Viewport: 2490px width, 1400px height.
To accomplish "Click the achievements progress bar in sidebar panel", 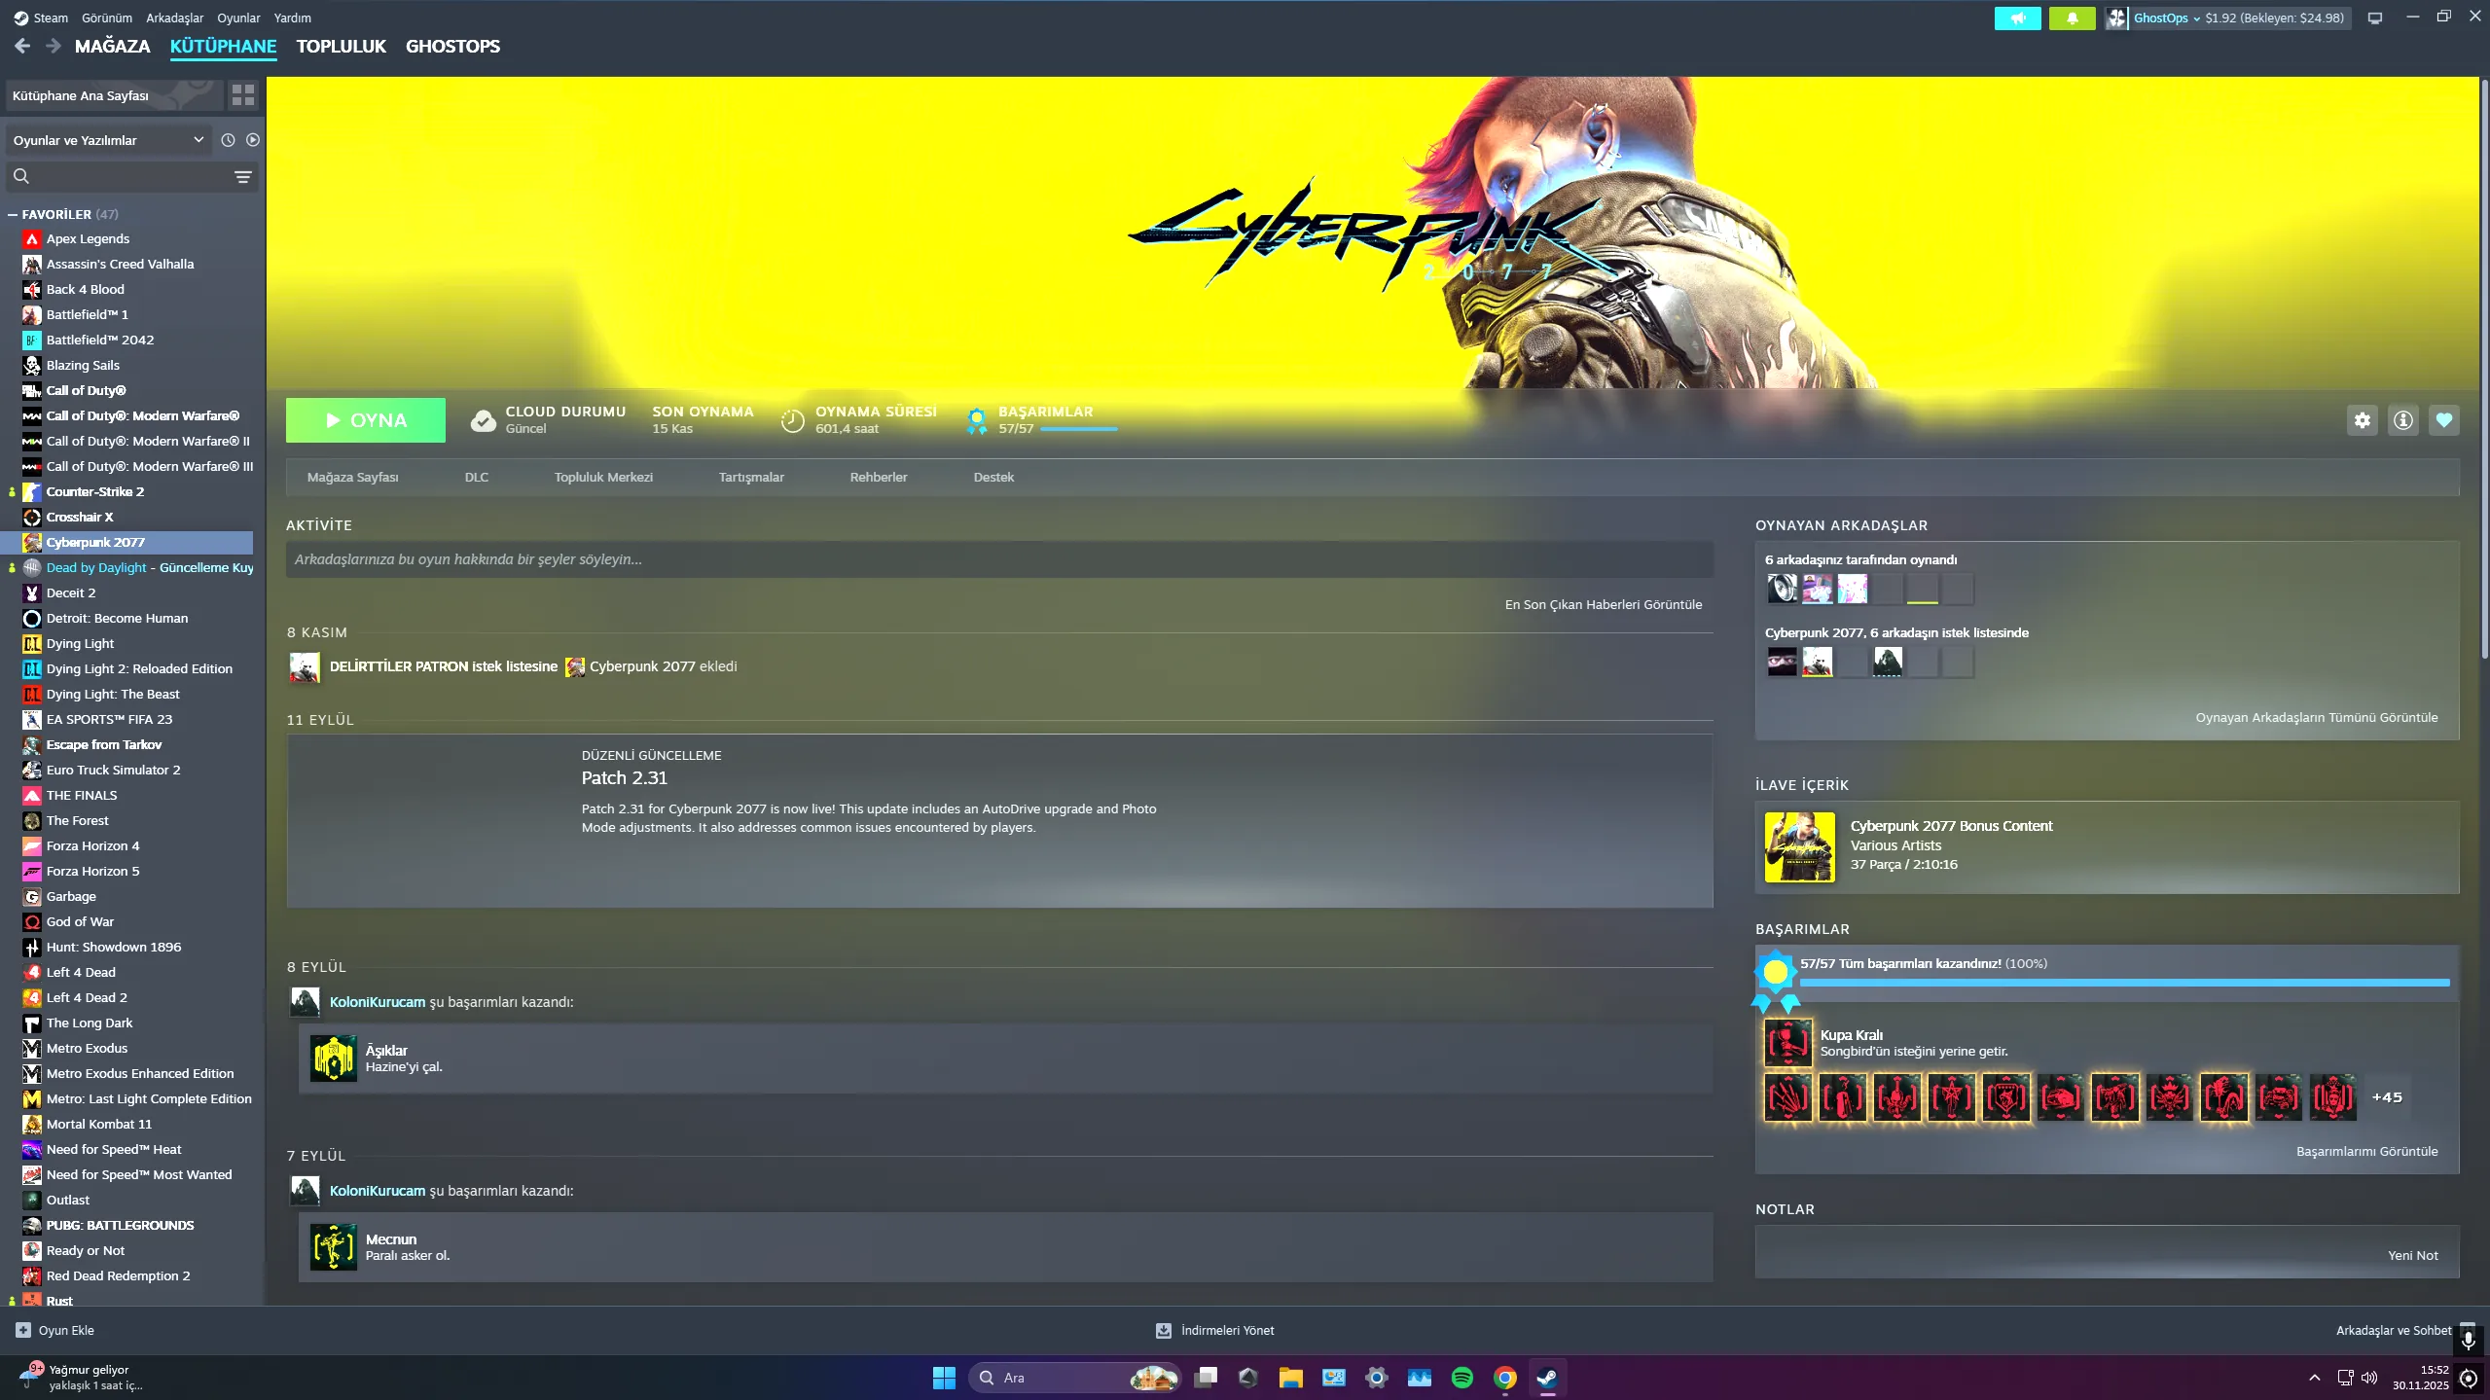I will [x=2124, y=983].
